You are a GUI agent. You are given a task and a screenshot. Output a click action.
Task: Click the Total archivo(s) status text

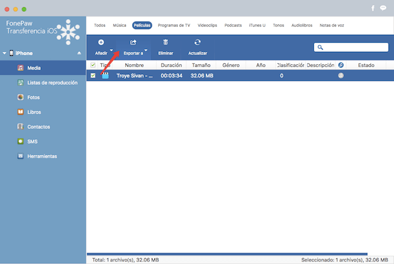click(125, 260)
